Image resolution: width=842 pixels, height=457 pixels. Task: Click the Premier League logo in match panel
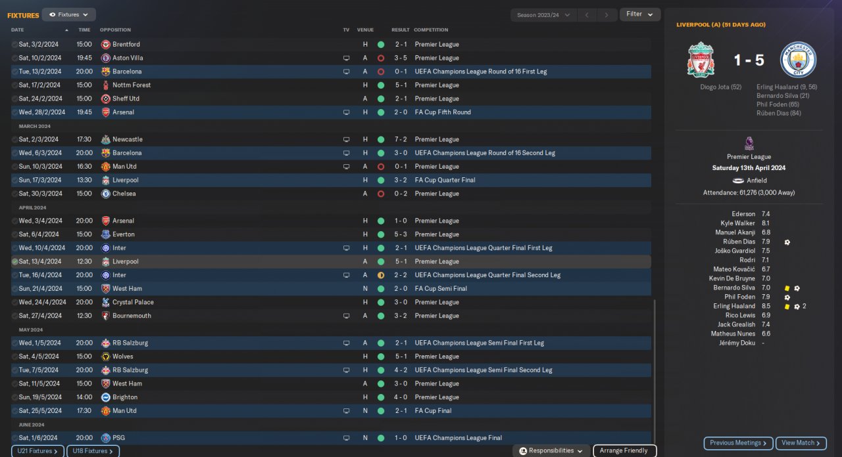coord(749,143)
